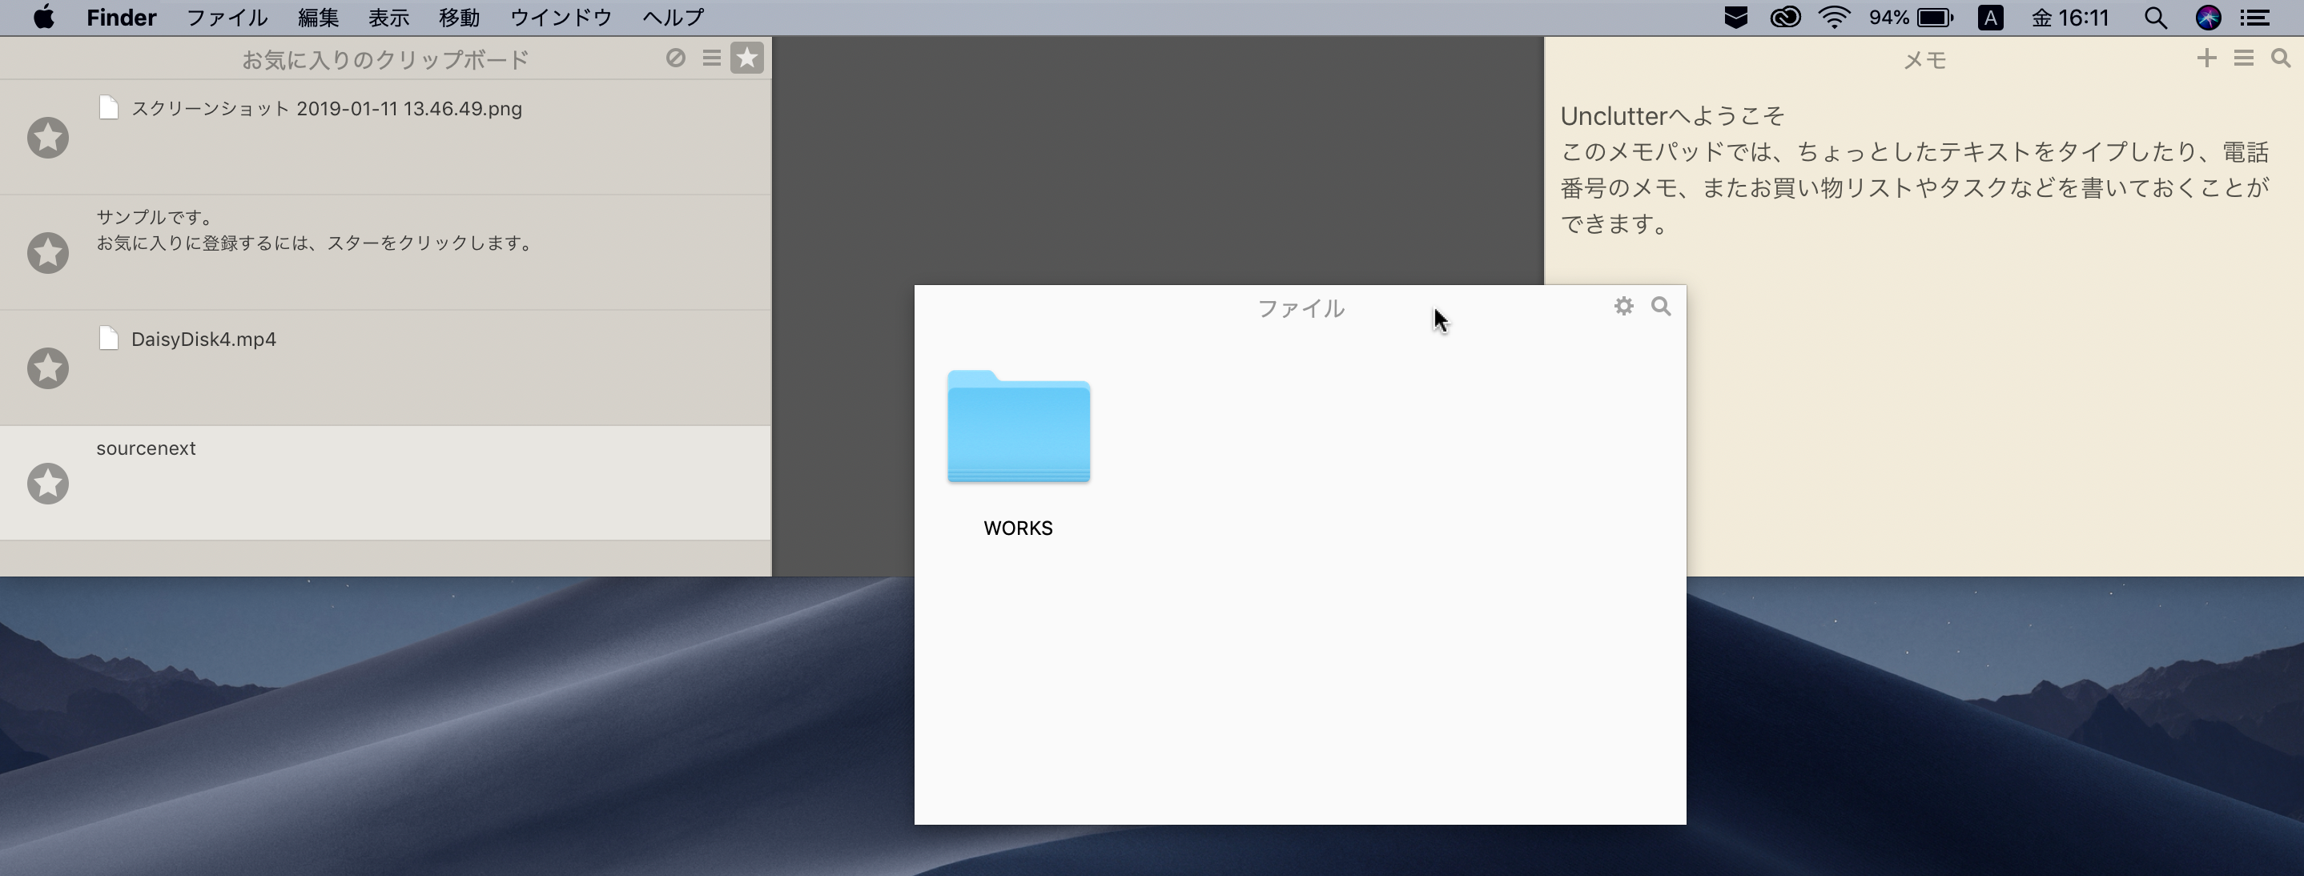
Task: Click the Wi-Fi status icon
Action: point(1834,18)
